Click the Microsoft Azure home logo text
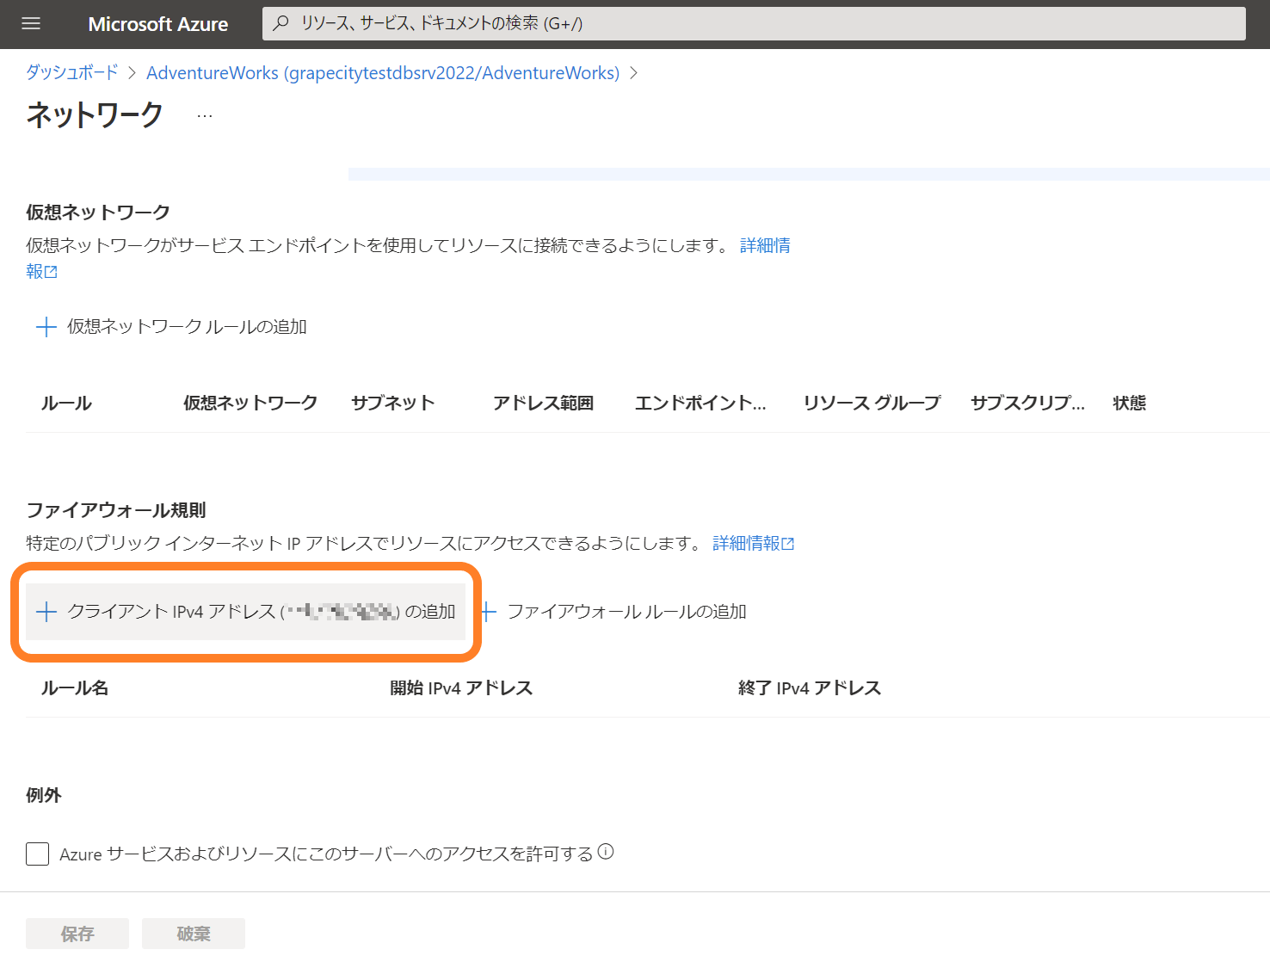Image resolution: width=1270 pixels, height=974 pixels. [158, 24]
